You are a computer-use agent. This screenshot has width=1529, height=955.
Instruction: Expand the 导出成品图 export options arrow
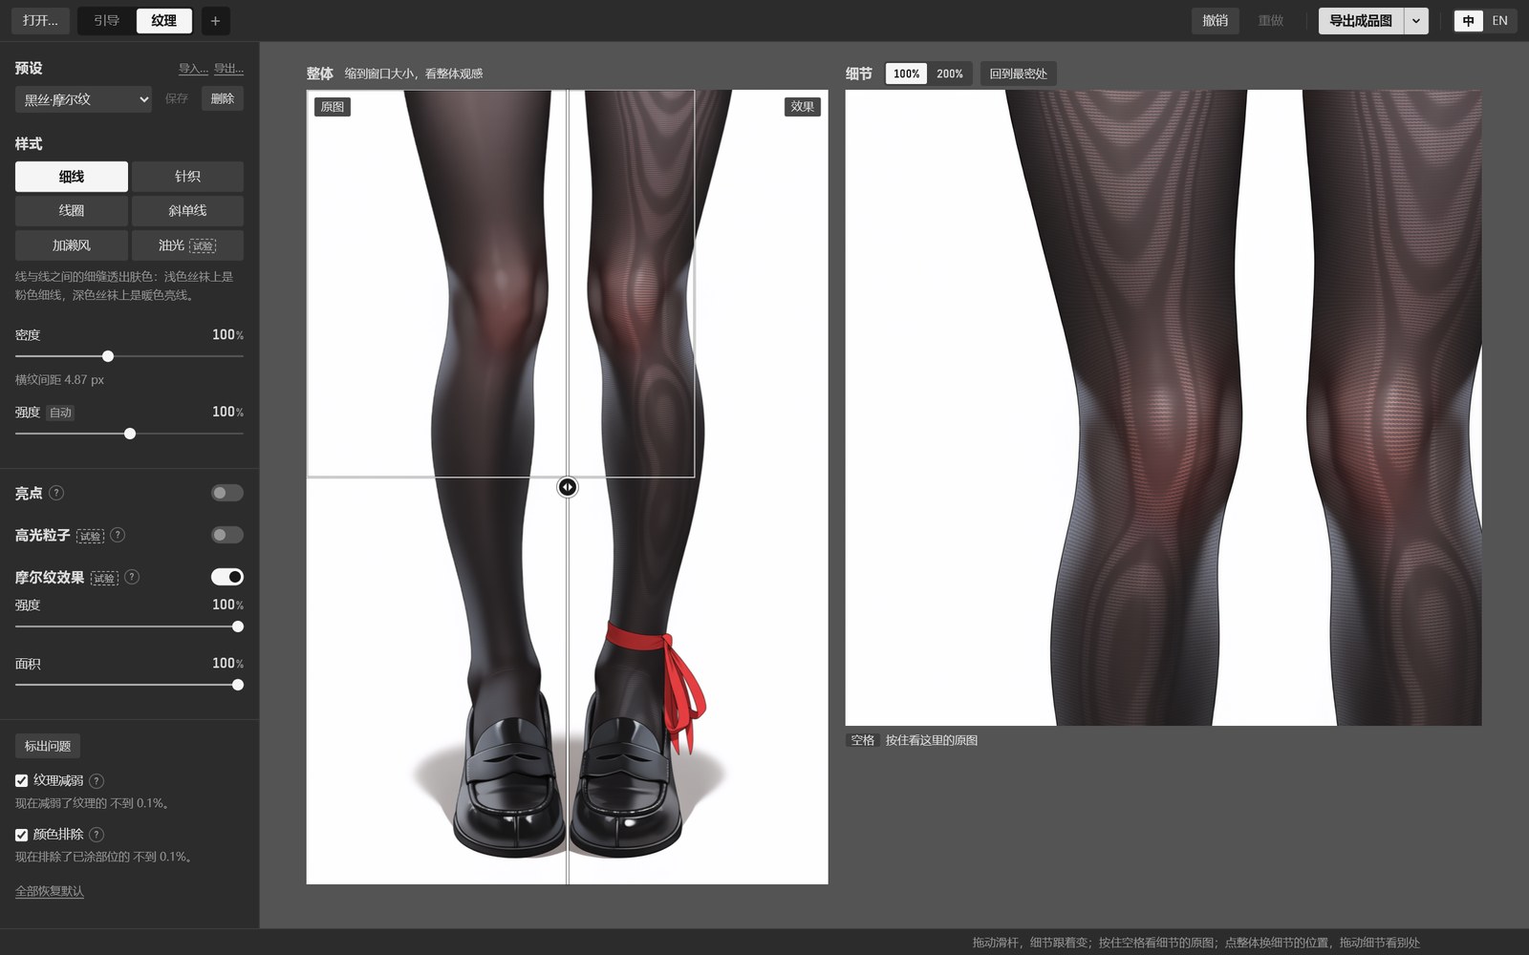point(1416,21)
